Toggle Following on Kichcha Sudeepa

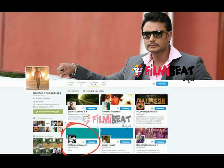(91, 142)
